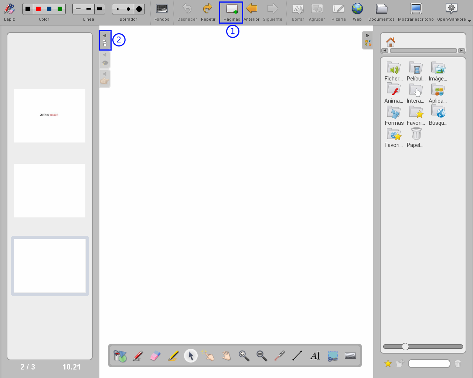Image resolution: width=473 pixels, height=378 pixels.
Task: Collapse the right library panel tab
Action: pyautogui.click(x=368, y=40)
